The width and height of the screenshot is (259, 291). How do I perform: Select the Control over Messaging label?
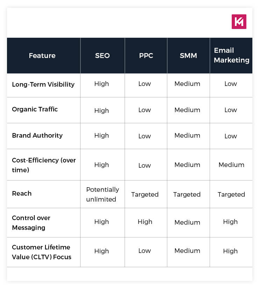[31, 223]
